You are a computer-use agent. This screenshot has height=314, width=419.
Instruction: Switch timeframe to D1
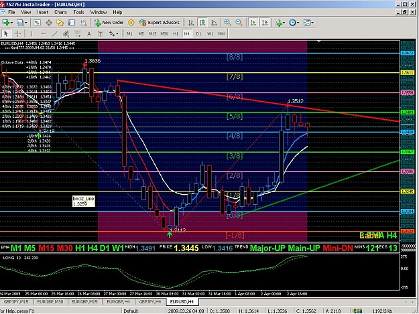(x=198, y=34)
